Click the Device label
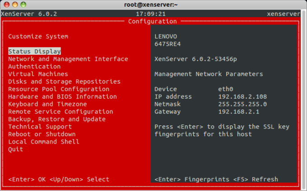Screen dimensions: 307x191 [x=166, y=89]
